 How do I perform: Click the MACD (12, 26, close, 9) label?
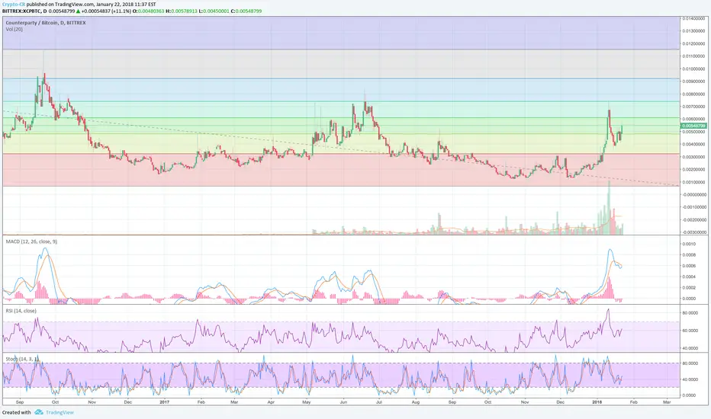tap(31, 241)
